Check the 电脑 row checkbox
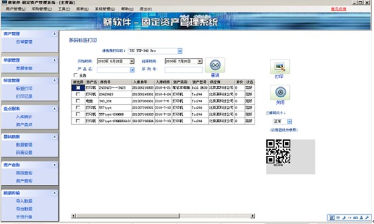Viewport: 374px width, 224px height. tap(78, 101)
